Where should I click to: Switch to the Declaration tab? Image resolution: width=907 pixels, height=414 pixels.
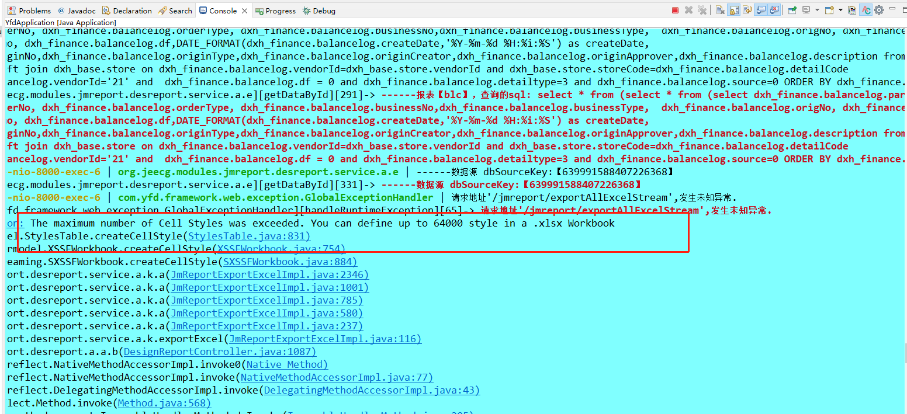pyautogui.click(x=127, y=11)
